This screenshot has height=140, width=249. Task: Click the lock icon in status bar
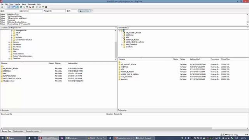coord(221,135)
